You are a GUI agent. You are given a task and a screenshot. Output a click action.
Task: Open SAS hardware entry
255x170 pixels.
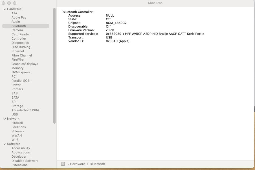tap(15, 93)
